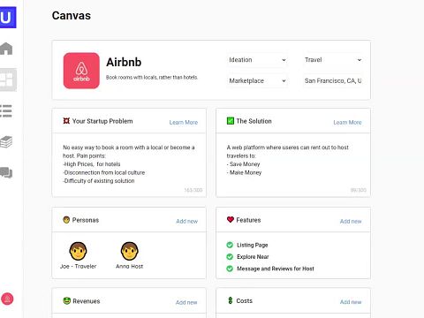
Task: Toggle Message and Reviews for Host checkmark
Action: [x=230, y=269]
